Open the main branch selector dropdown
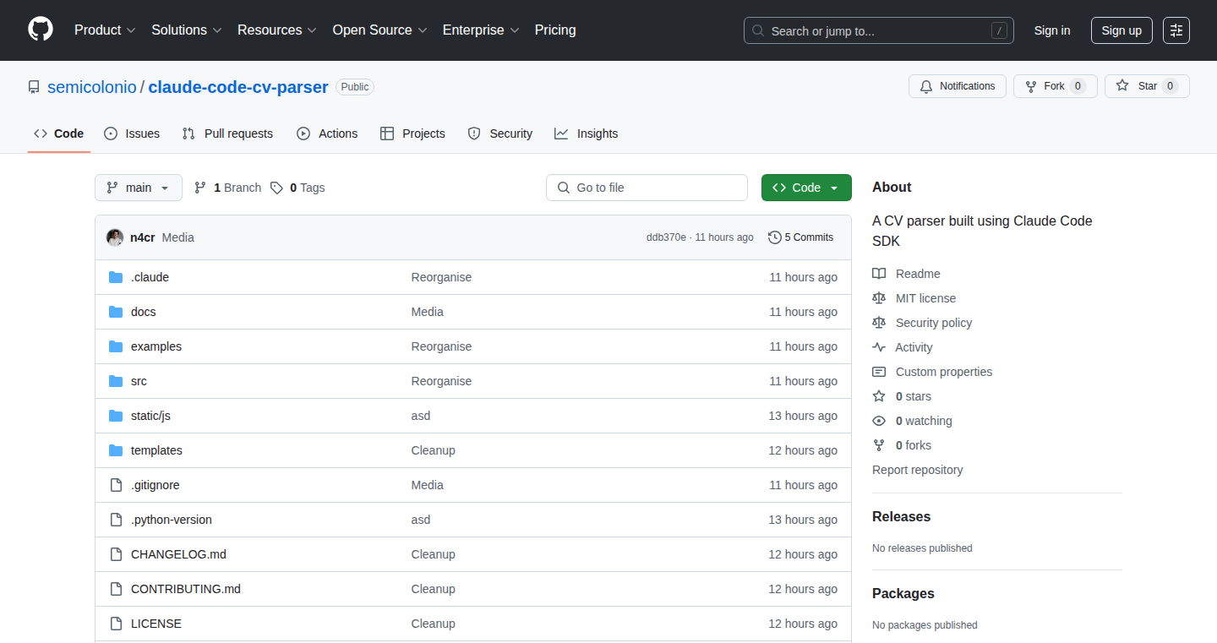The image size is (1217, 643). tap(139, 188)
